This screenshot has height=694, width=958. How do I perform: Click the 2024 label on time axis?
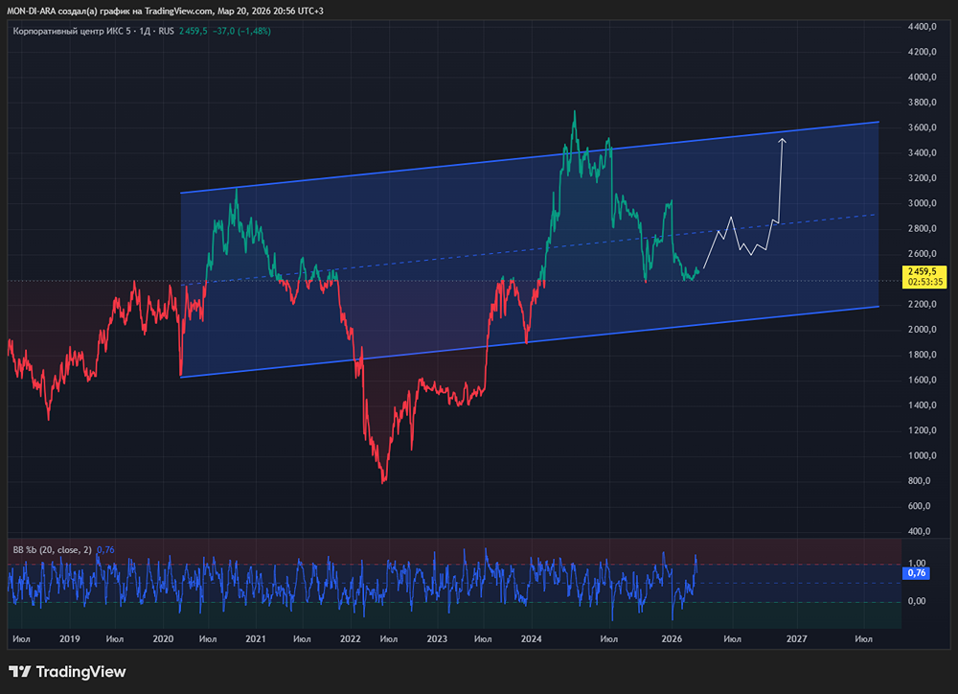point(532,637)
